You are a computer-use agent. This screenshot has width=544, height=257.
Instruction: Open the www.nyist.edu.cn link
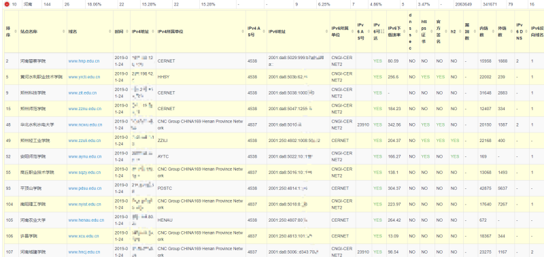click(x=84, y=204)
